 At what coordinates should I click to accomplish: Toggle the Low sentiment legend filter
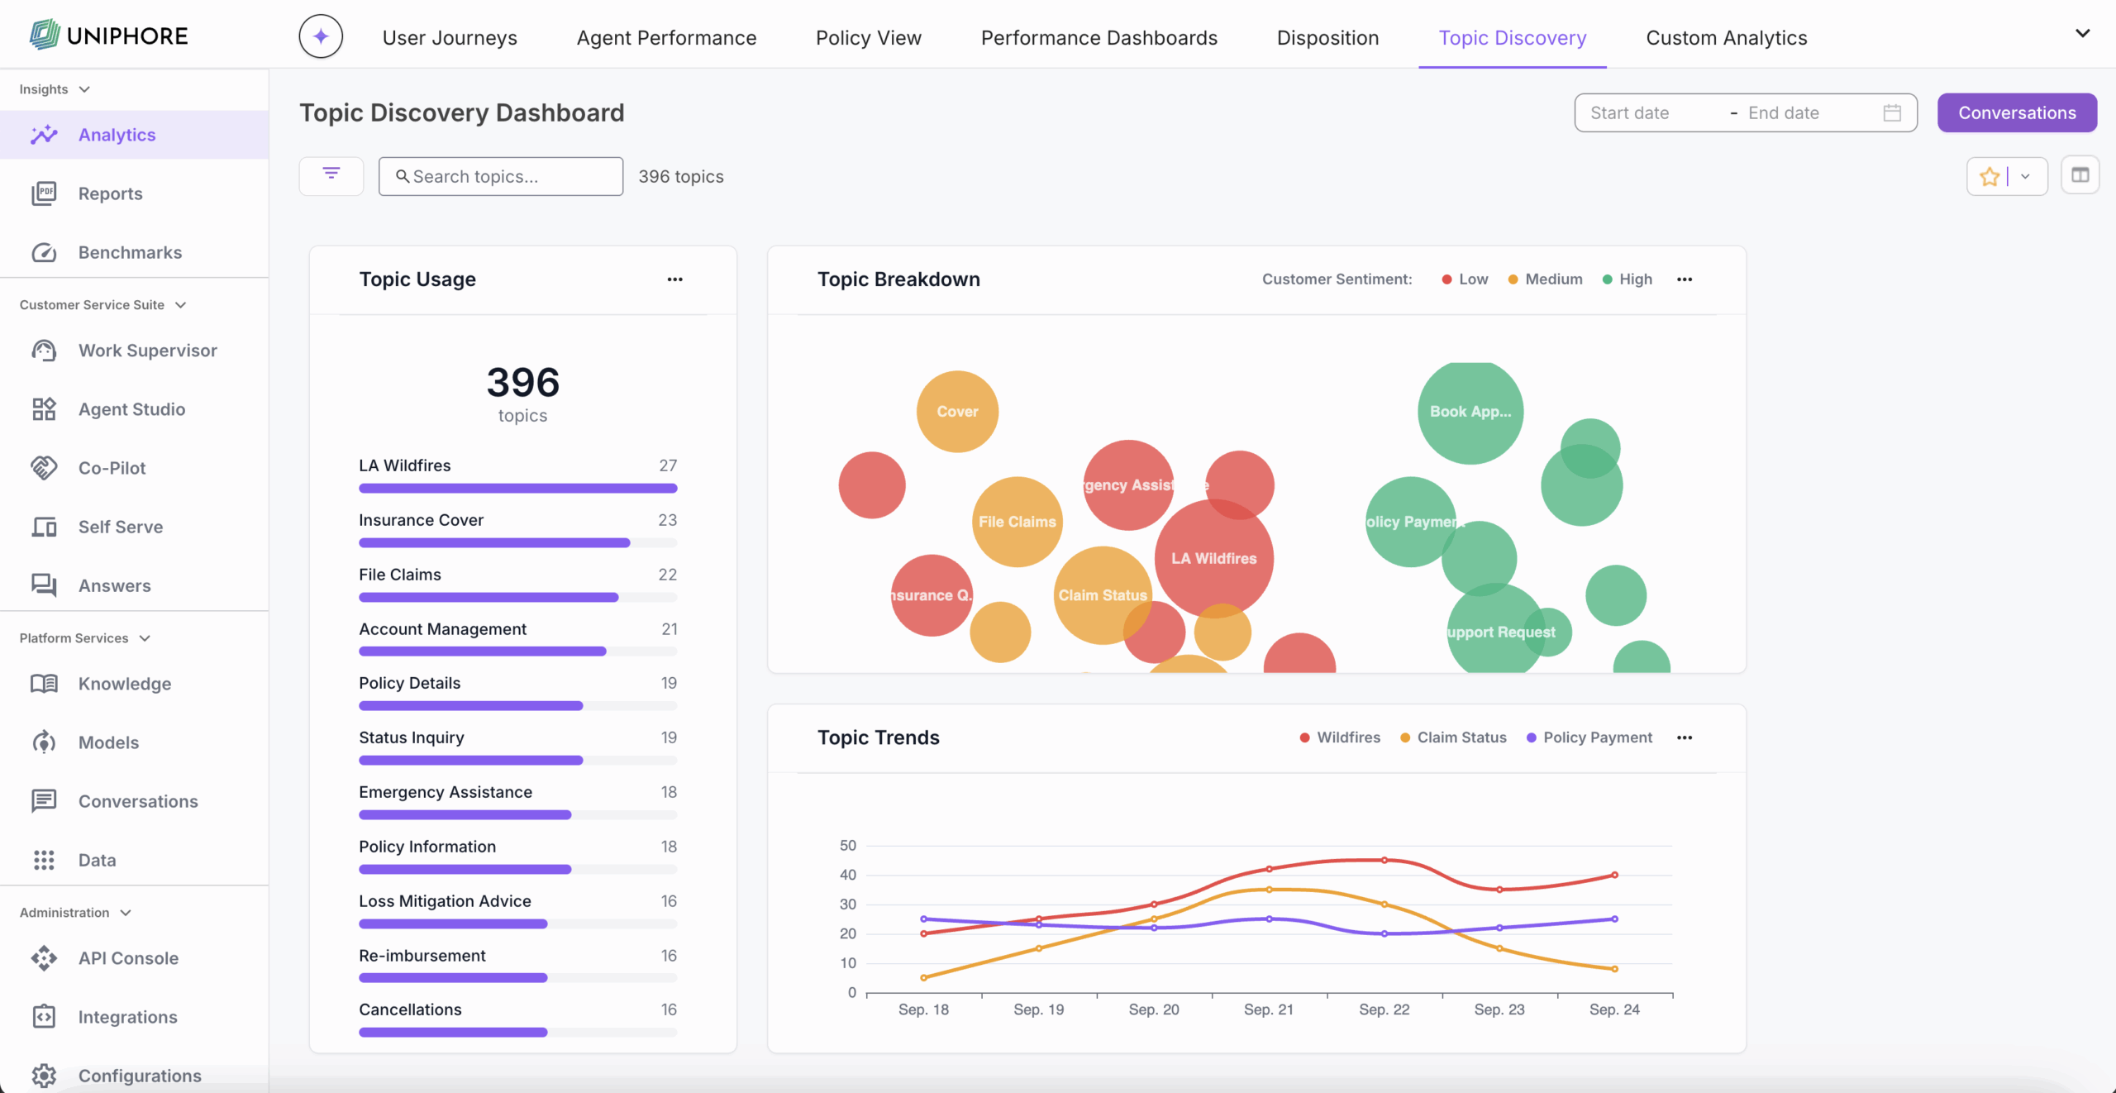pos(1465,279)
